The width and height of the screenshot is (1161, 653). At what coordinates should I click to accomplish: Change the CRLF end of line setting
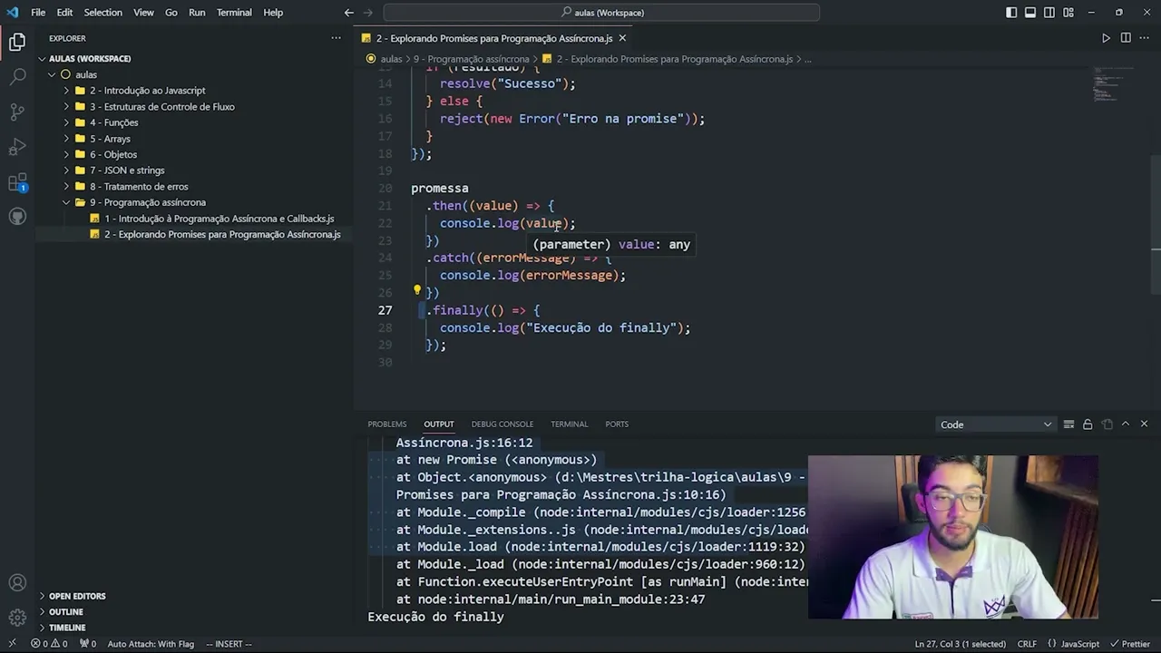(1027, 644)
